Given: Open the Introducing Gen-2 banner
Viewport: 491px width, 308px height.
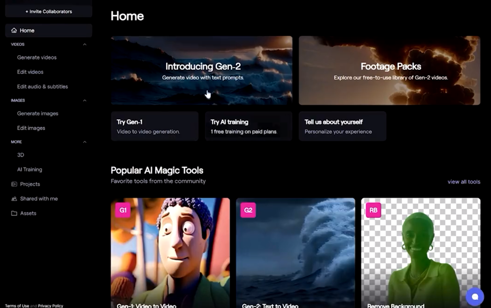Looking at the screenshot, I should [x=201, y=70].
